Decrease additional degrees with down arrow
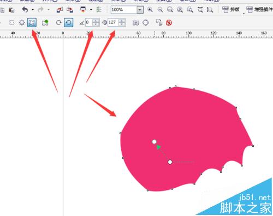Image resolution: width=273 pixels, height=216 pixels. pyautogui.click(x=122, y=24)
